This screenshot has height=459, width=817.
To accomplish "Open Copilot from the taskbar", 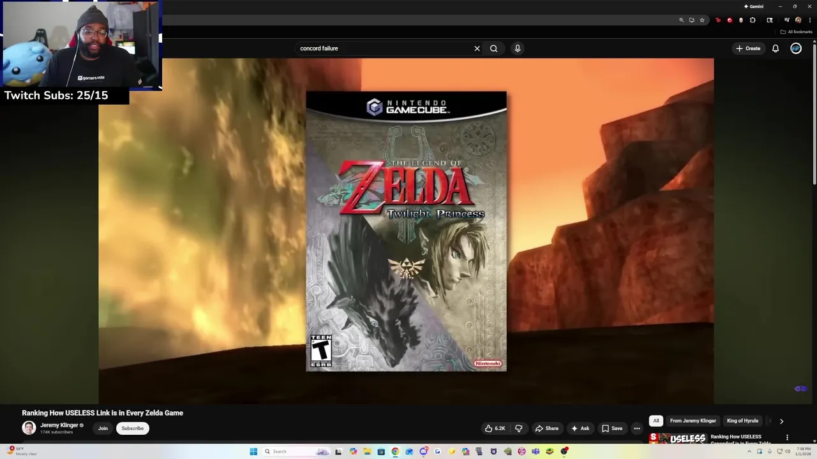I will (354, 451).
